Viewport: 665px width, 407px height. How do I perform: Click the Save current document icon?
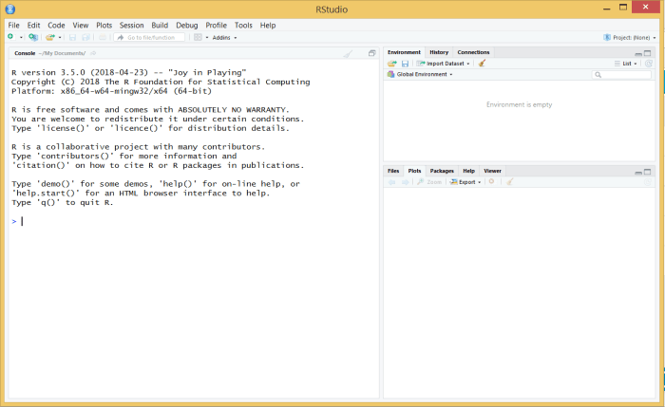72,37
